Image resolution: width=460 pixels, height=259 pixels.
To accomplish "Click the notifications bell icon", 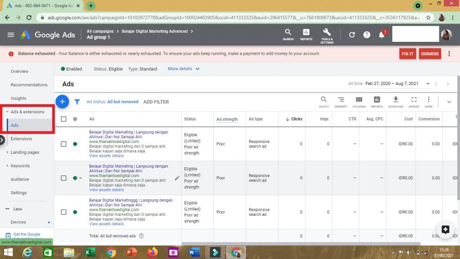I will click(382, 35).
